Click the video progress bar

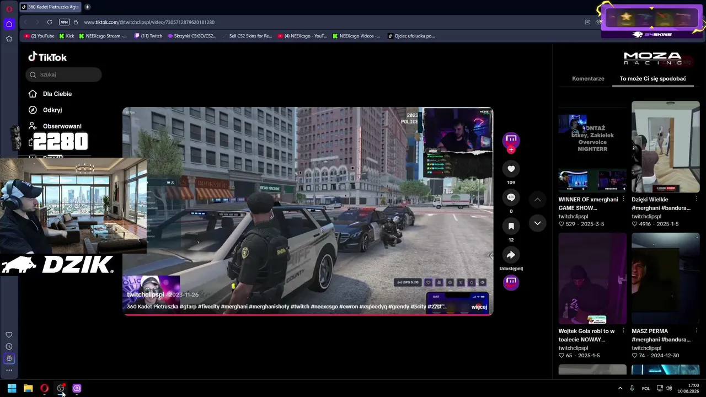(308, 315)
